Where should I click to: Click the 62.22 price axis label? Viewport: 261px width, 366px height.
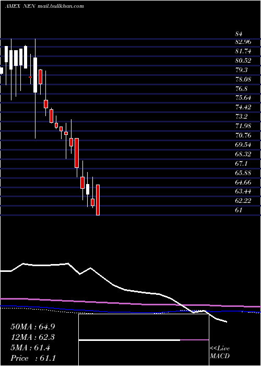243,201
